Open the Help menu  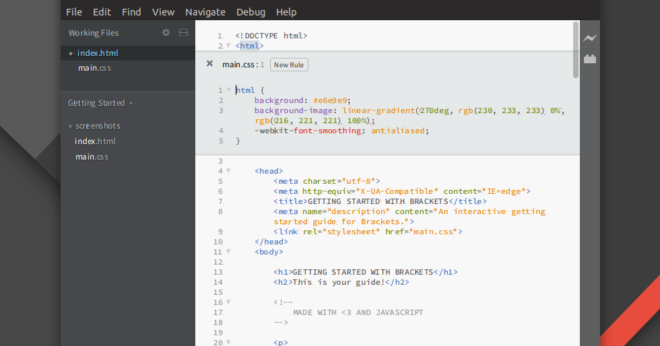coord(286,12)
